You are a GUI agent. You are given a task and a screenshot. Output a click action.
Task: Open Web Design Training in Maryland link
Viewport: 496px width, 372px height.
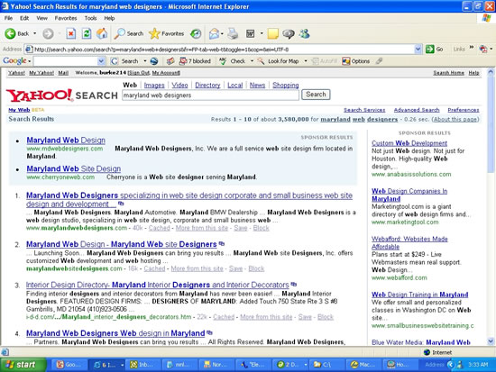419,295
